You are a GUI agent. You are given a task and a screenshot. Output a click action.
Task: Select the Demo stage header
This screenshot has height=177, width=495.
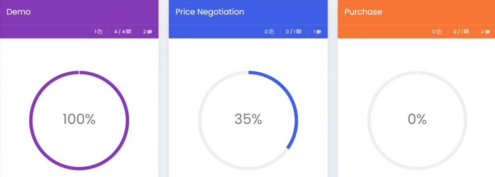pyautogui.click(x=19, y=12)
